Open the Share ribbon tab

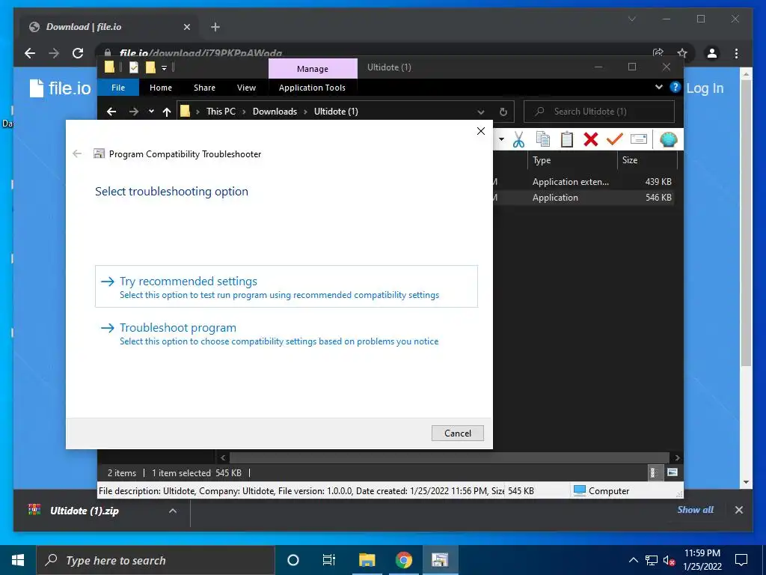204,88
